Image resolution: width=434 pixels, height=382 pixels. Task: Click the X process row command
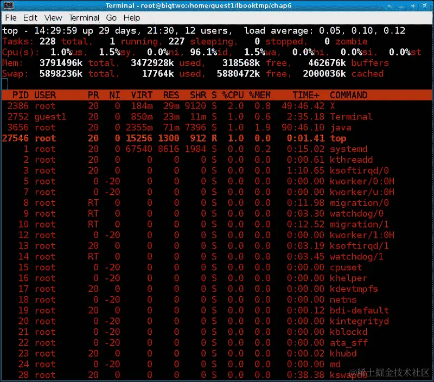point(333,106)
